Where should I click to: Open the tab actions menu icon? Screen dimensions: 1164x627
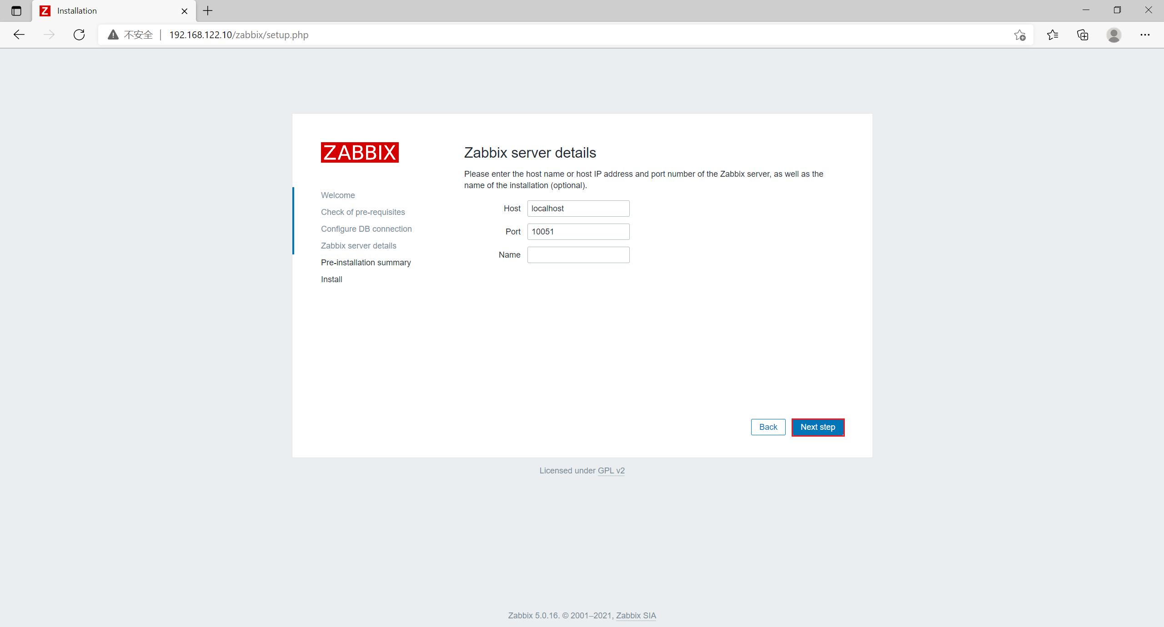(16, 10)
